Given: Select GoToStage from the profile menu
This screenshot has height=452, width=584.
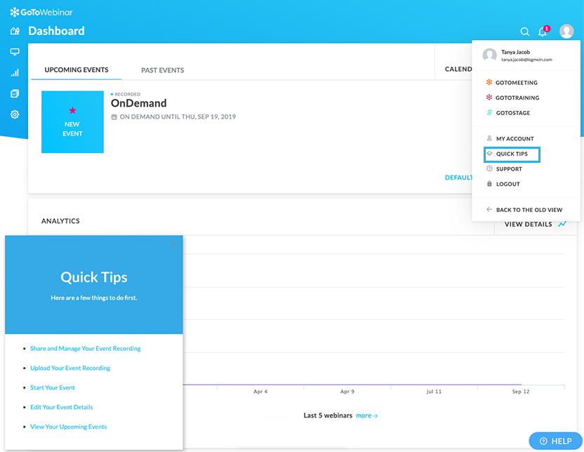Looking at the screenshot, I should [x=513, y=113].
